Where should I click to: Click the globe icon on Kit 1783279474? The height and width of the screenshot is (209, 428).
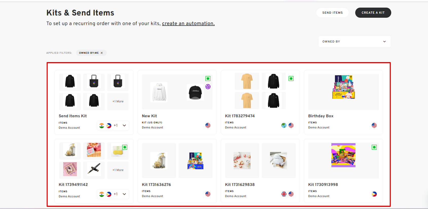[284, 125]
